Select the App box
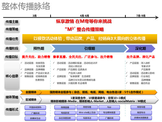This screenshot has height=122, width=162. tap(109, 107)
